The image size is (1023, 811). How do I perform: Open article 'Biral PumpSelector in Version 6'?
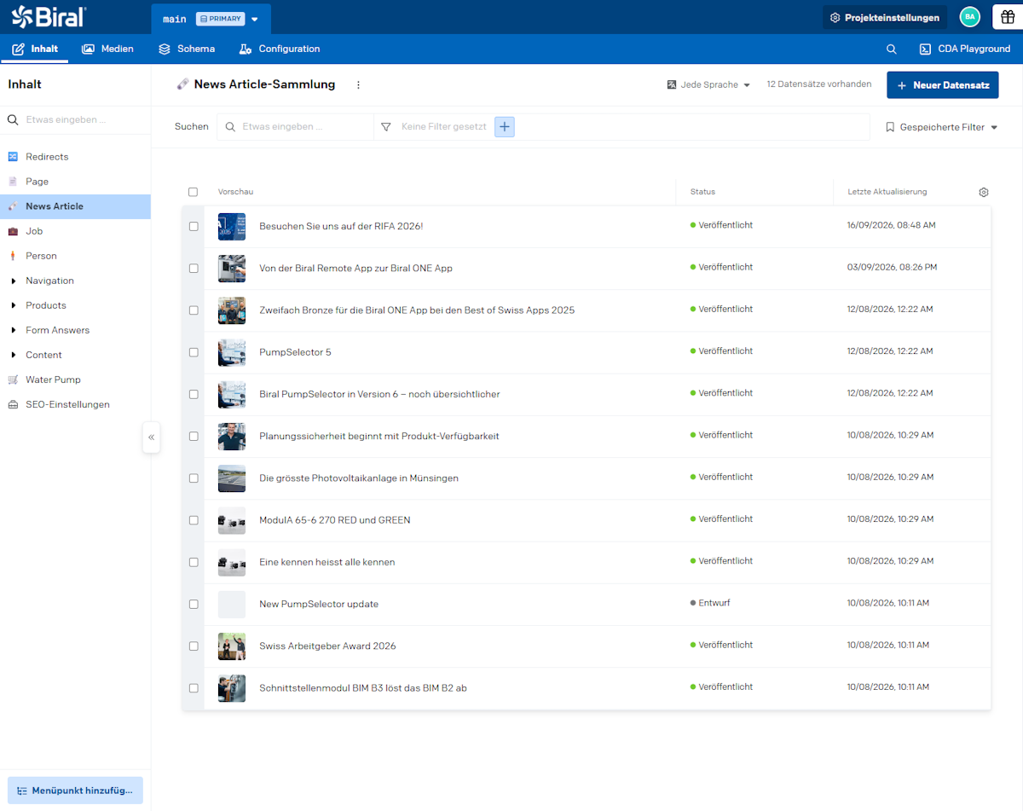click(x=379, y=395)
